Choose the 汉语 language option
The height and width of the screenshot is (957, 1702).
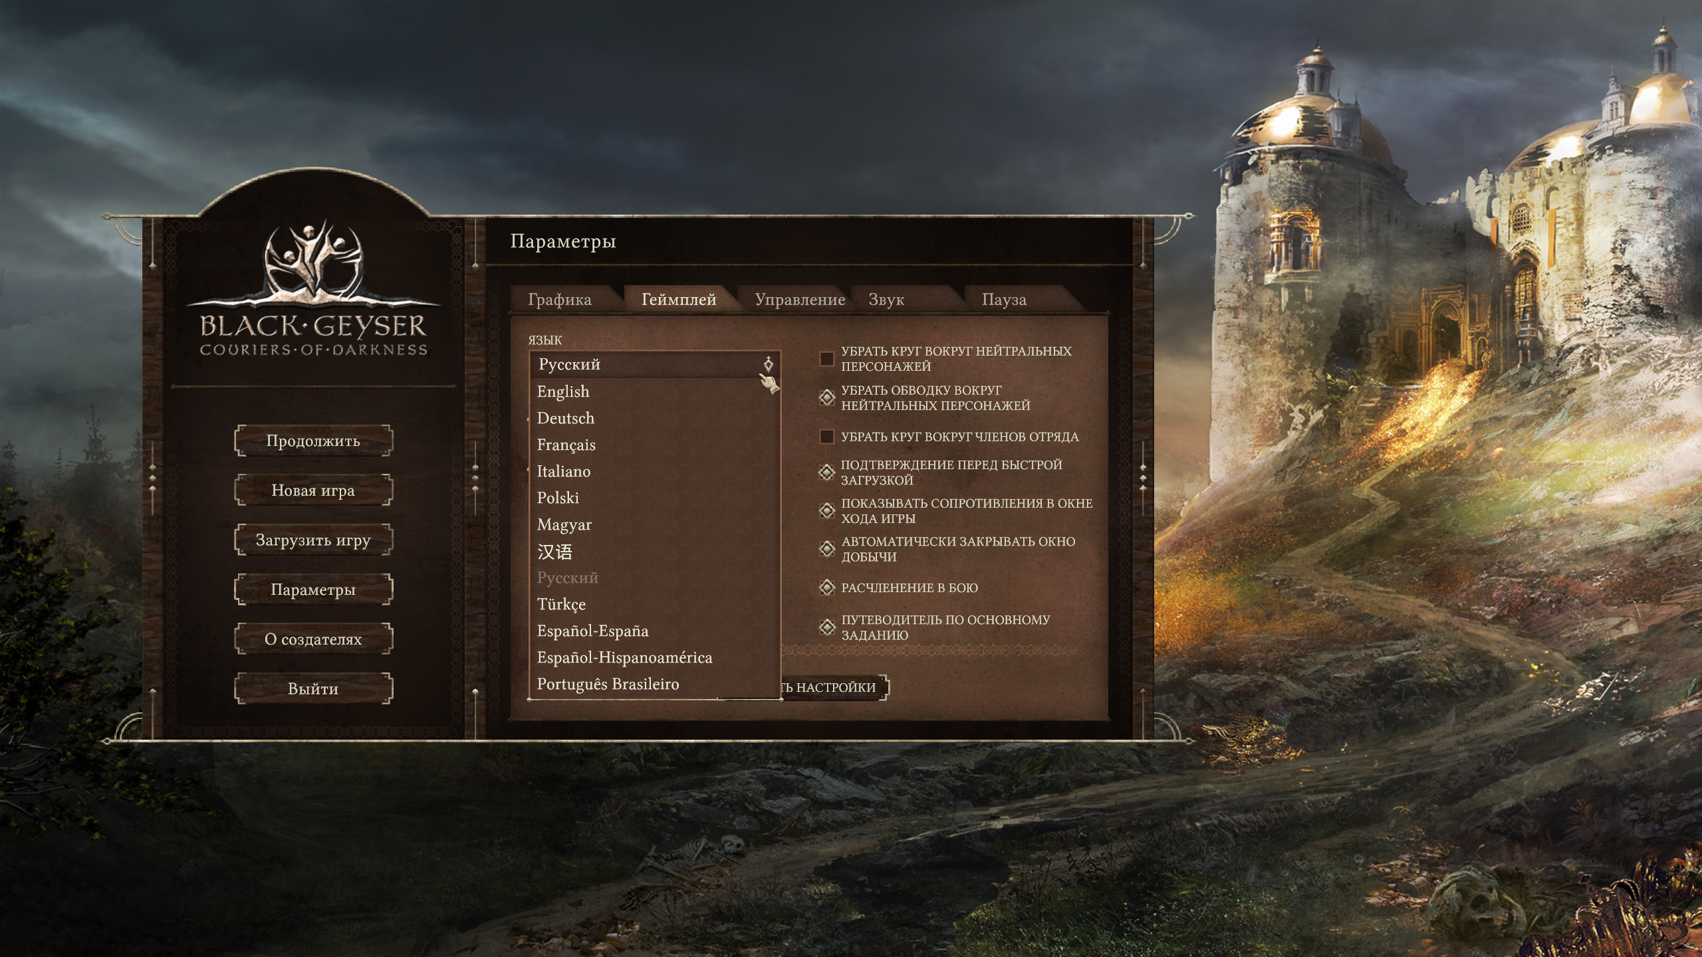(654, 552)
